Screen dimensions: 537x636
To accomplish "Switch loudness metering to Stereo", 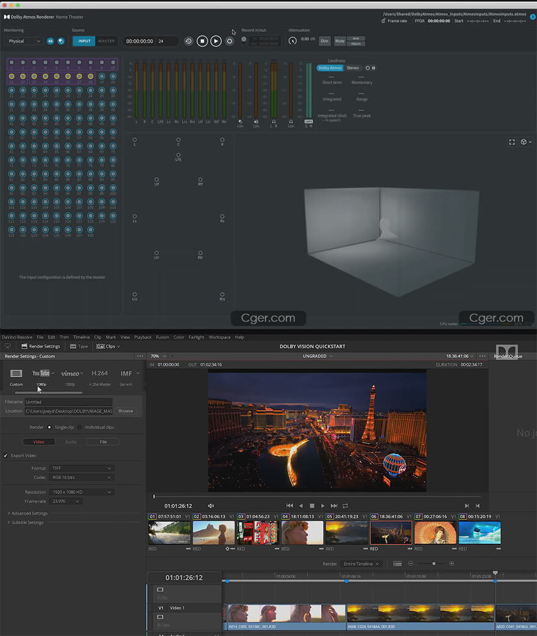I will click(x=353, y=68).
